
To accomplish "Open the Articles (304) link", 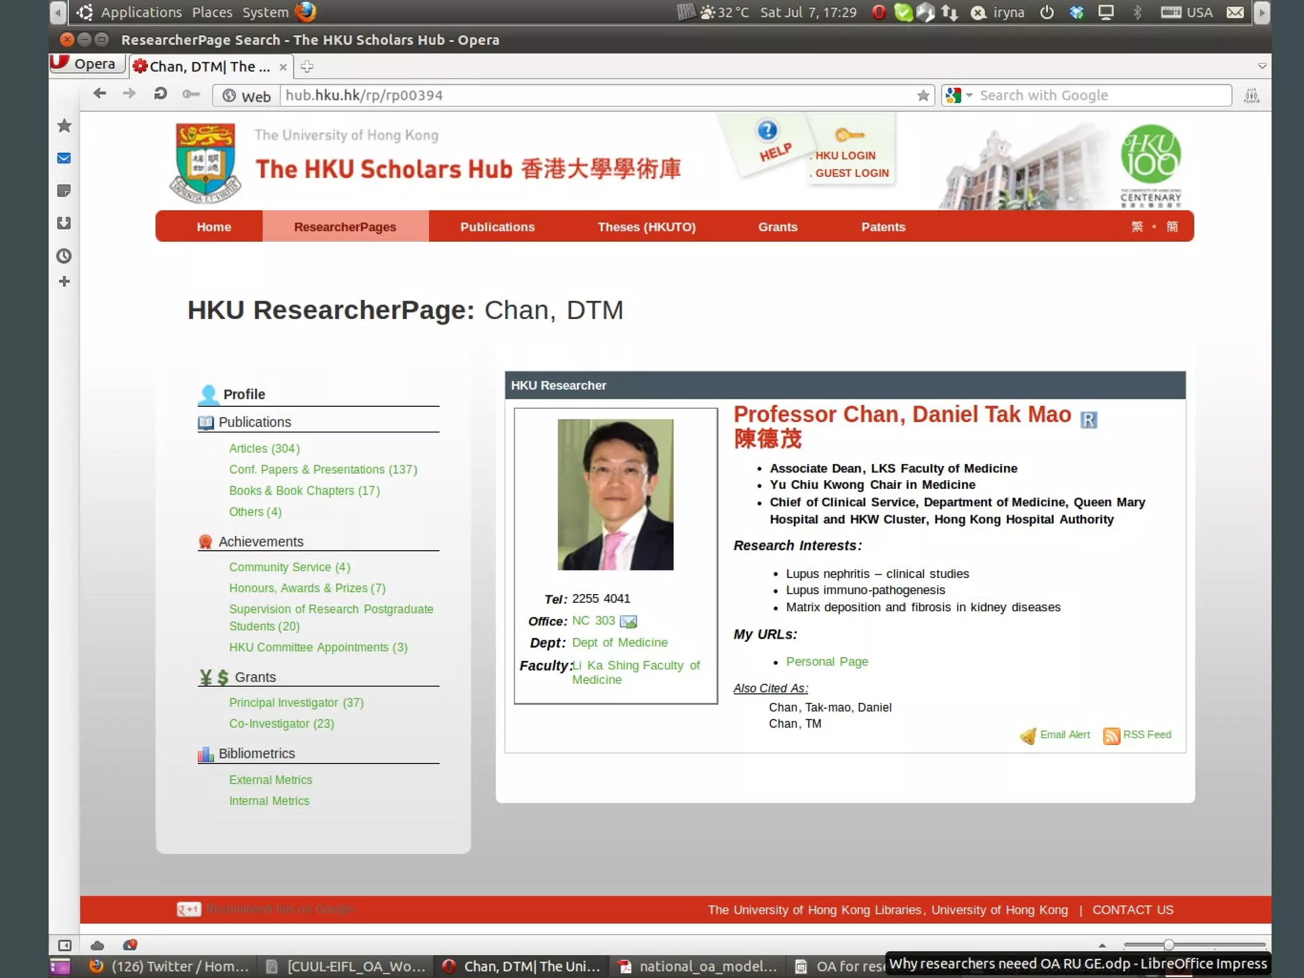I will pyautogui.click(x=264, y=448).
